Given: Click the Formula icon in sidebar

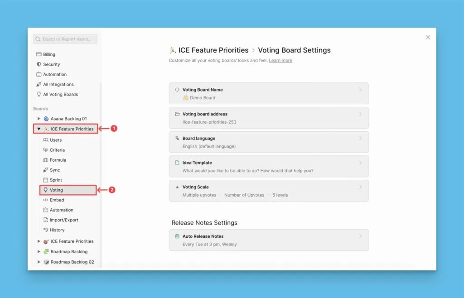Looking at the screenshot, I should pos(45,160).
